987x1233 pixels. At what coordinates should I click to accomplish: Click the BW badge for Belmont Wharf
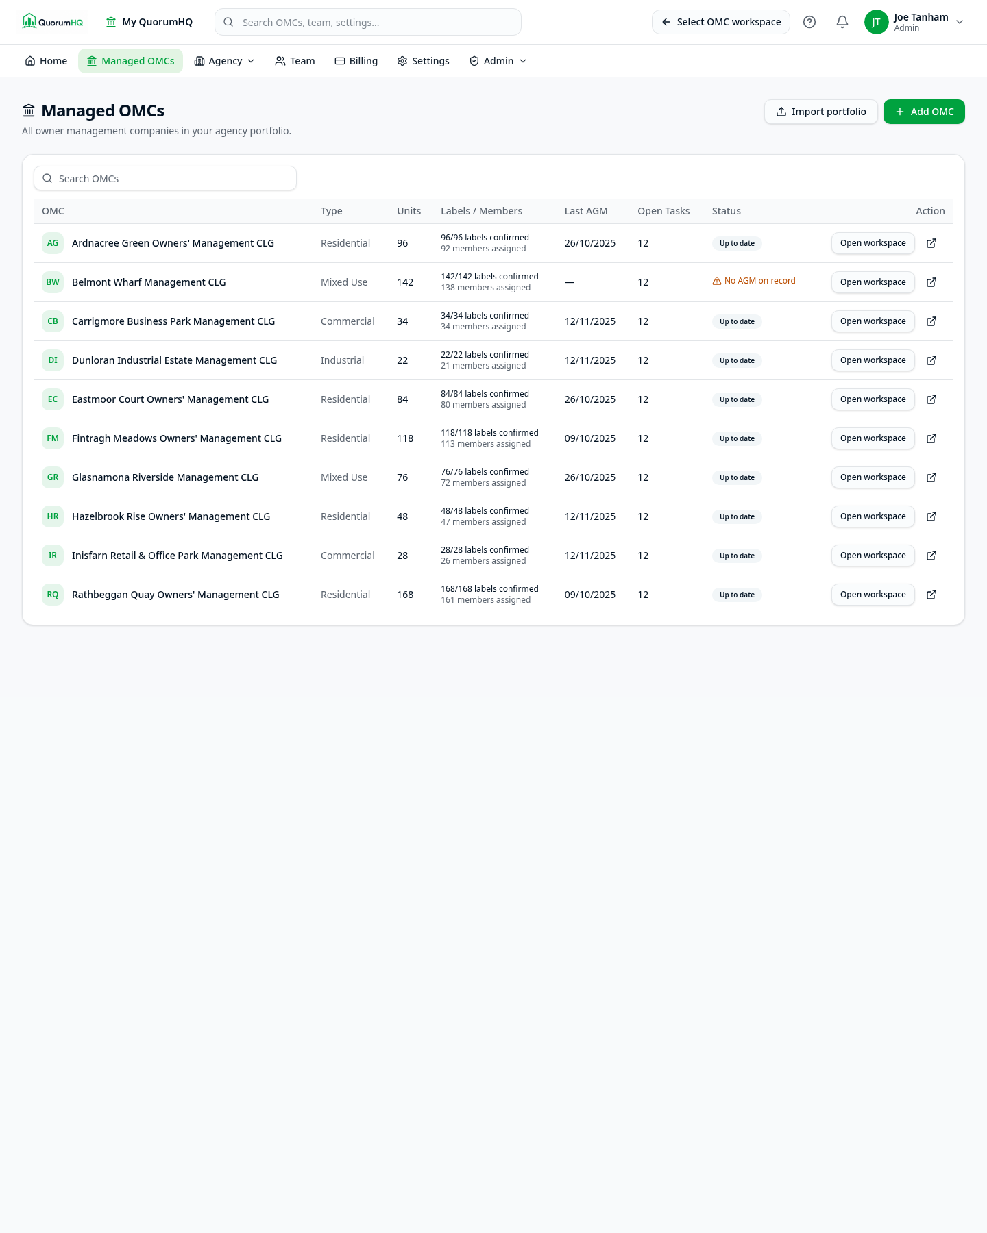coord(53,282)
